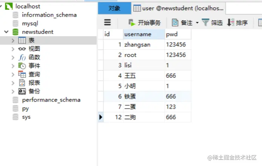The height and width of the screenshot is (166, 262).
Task: Click the 表 (tables) grid icon
Action: pos(22,40)
